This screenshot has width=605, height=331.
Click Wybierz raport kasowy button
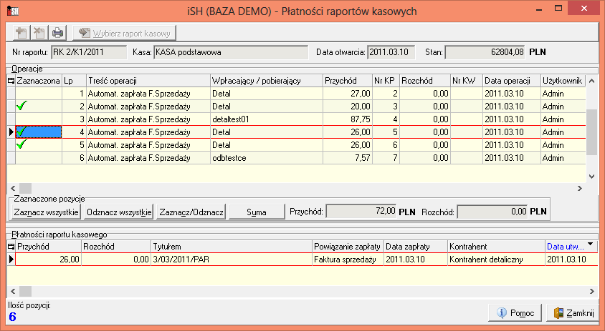point(124,33)
